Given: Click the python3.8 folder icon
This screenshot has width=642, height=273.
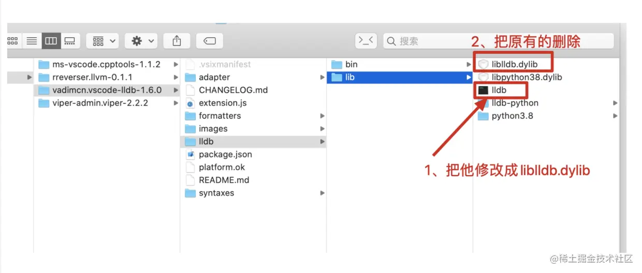Looking at the screenshot, I should [x=483, y=116].
